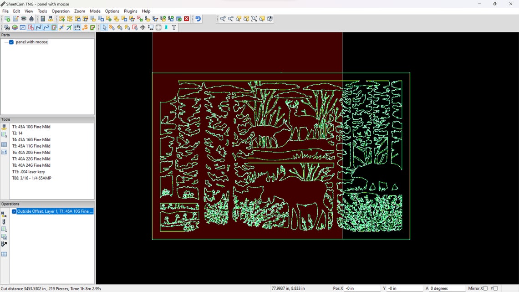Click the stacked layers icon
The width and height of the screenshot is (519, 292).
(x=15, y=27)
